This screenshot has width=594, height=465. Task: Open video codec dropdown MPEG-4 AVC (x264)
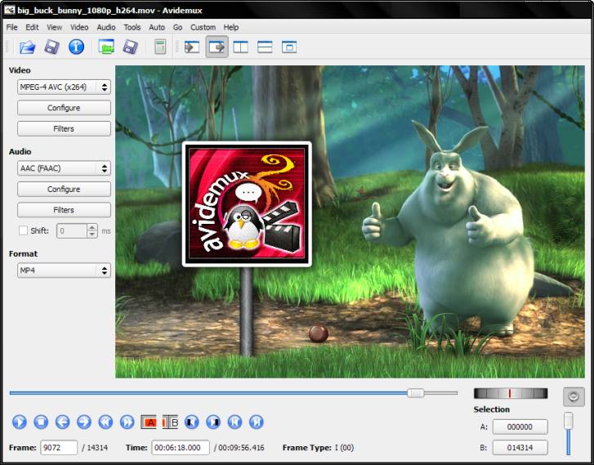click(64, 87)
